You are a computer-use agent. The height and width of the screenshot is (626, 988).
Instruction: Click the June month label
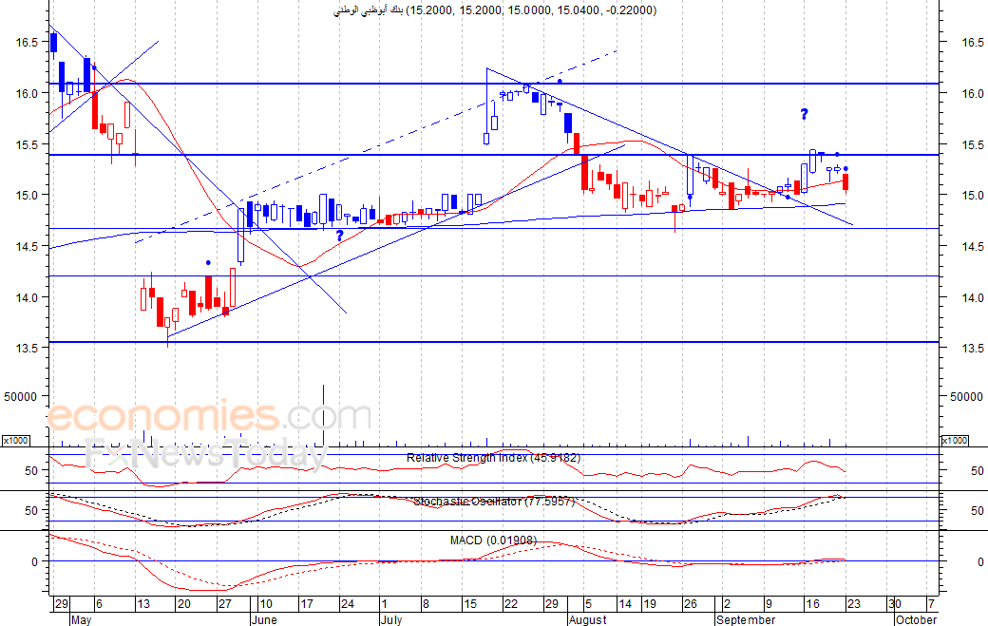click(x=264, y=619)
